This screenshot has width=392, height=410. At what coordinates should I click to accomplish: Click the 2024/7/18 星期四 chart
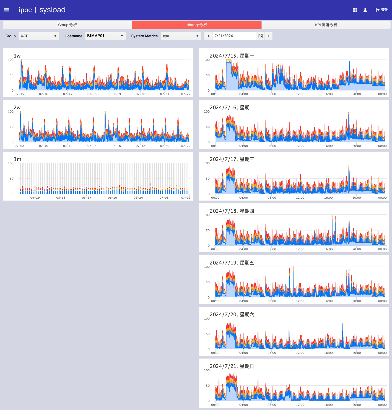pos(294,228)
